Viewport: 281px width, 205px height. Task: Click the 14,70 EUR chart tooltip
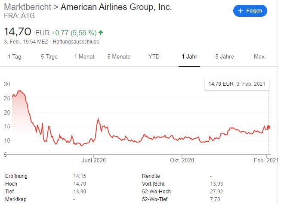pos(237,84)
